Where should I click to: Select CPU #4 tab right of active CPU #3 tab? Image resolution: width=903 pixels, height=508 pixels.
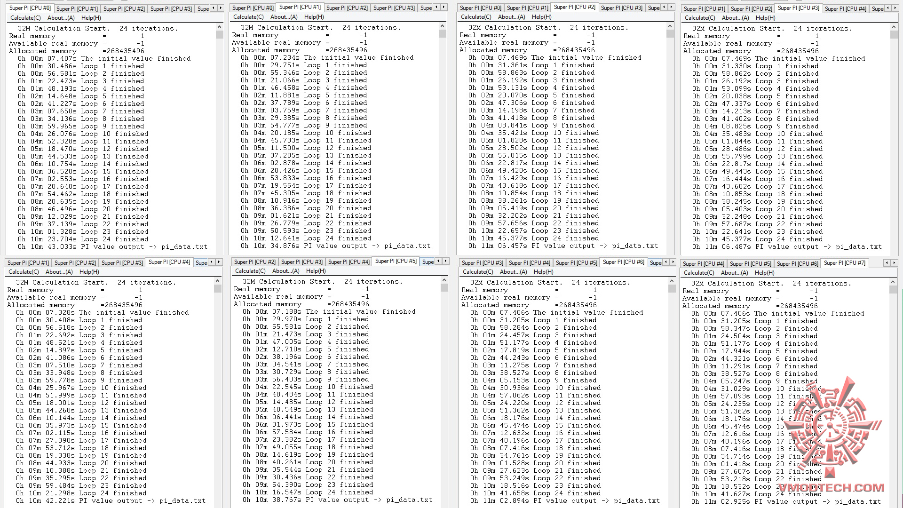coord(845,8)
